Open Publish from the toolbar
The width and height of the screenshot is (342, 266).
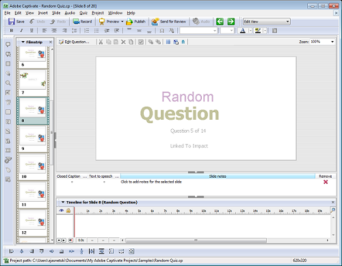(x=136, y=21)
